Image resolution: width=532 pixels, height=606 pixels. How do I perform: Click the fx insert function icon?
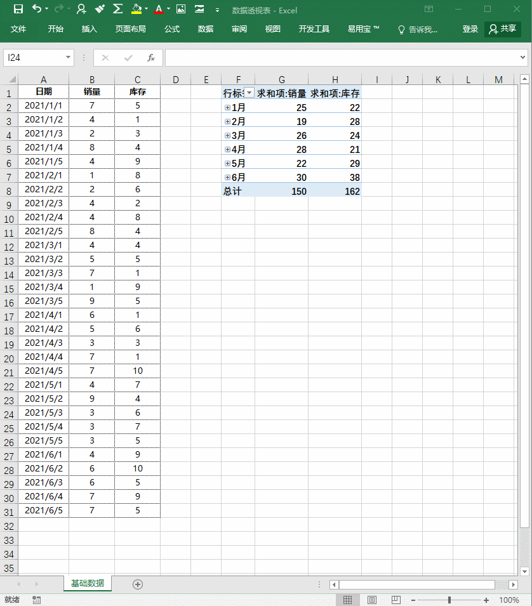point(151,58)
